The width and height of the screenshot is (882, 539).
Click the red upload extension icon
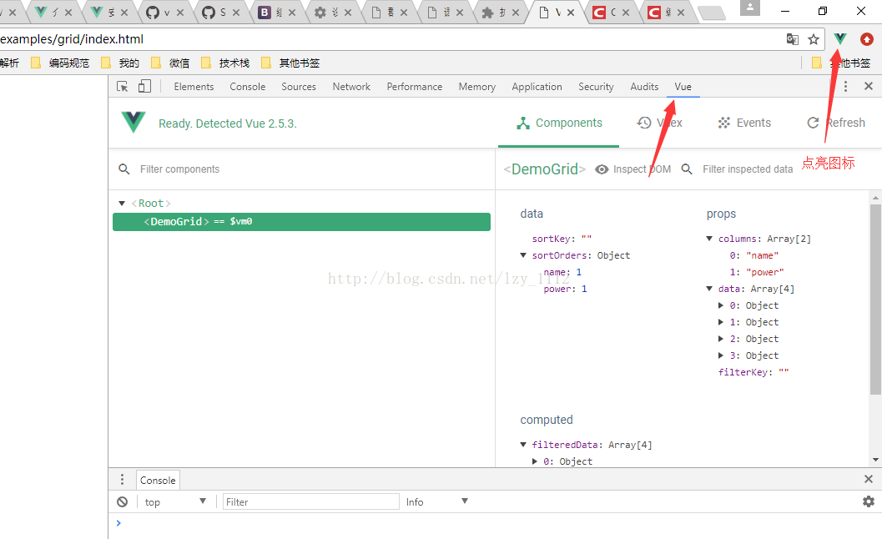(867, 39)
